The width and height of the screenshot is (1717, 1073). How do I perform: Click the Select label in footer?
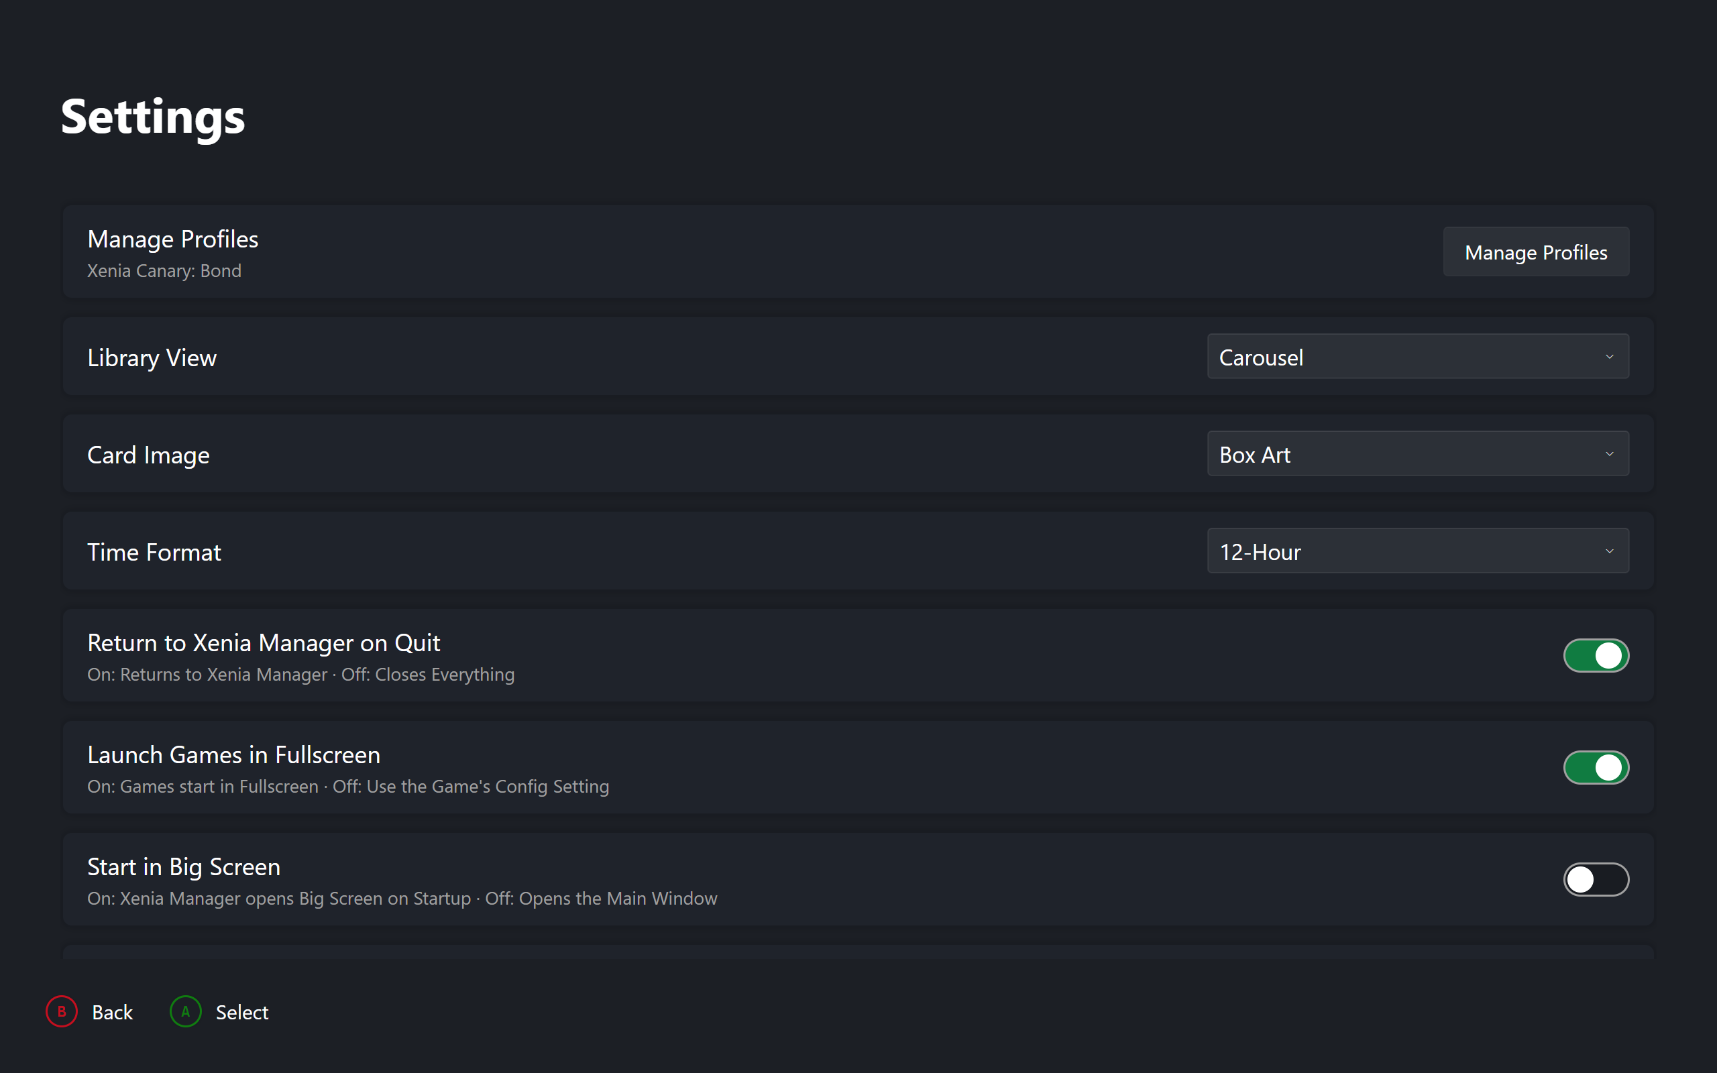click(x=242, y=1012)
